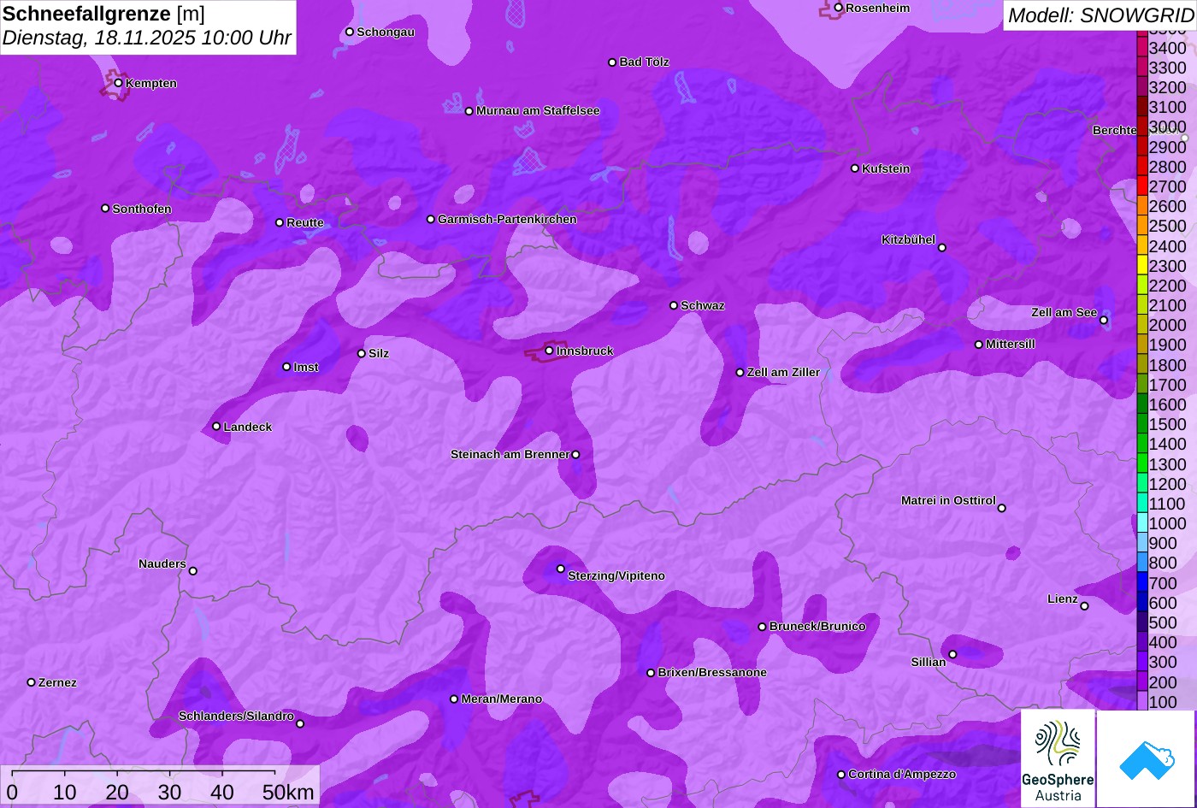Click the date Dienstag, 18.11.2025 10:00 Uhr
Image resolution: width=1197 pixels, height=808 pixels.
click(147, 38)
